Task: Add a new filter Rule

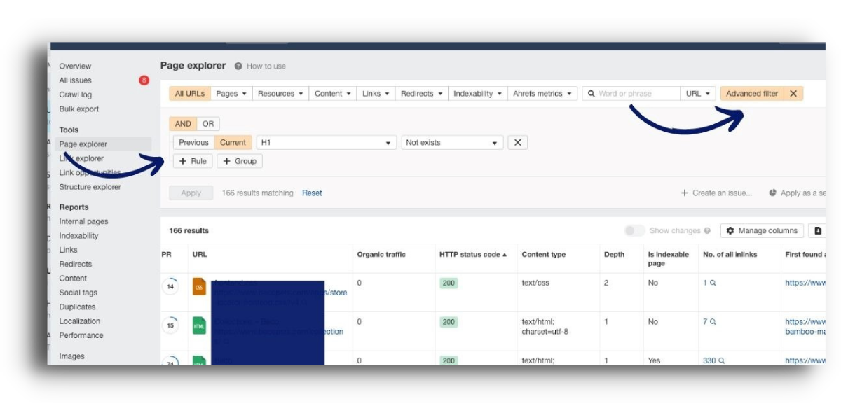Action: click(193, 161)
